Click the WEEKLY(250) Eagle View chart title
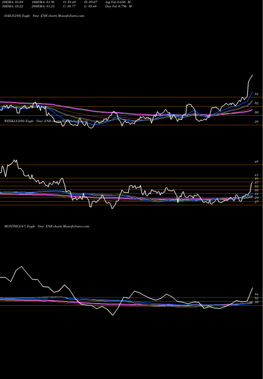The width and height of the screenshot is (263, 379). tap(45, 121)
